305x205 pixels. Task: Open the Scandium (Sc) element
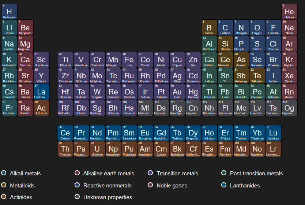click(x=41, y=60)
